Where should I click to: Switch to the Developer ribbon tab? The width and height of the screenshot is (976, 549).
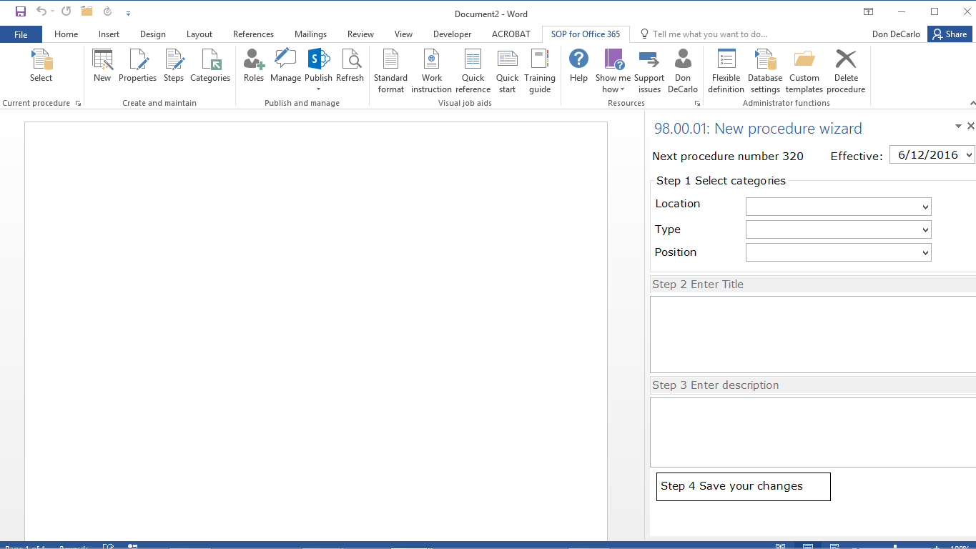452,34
